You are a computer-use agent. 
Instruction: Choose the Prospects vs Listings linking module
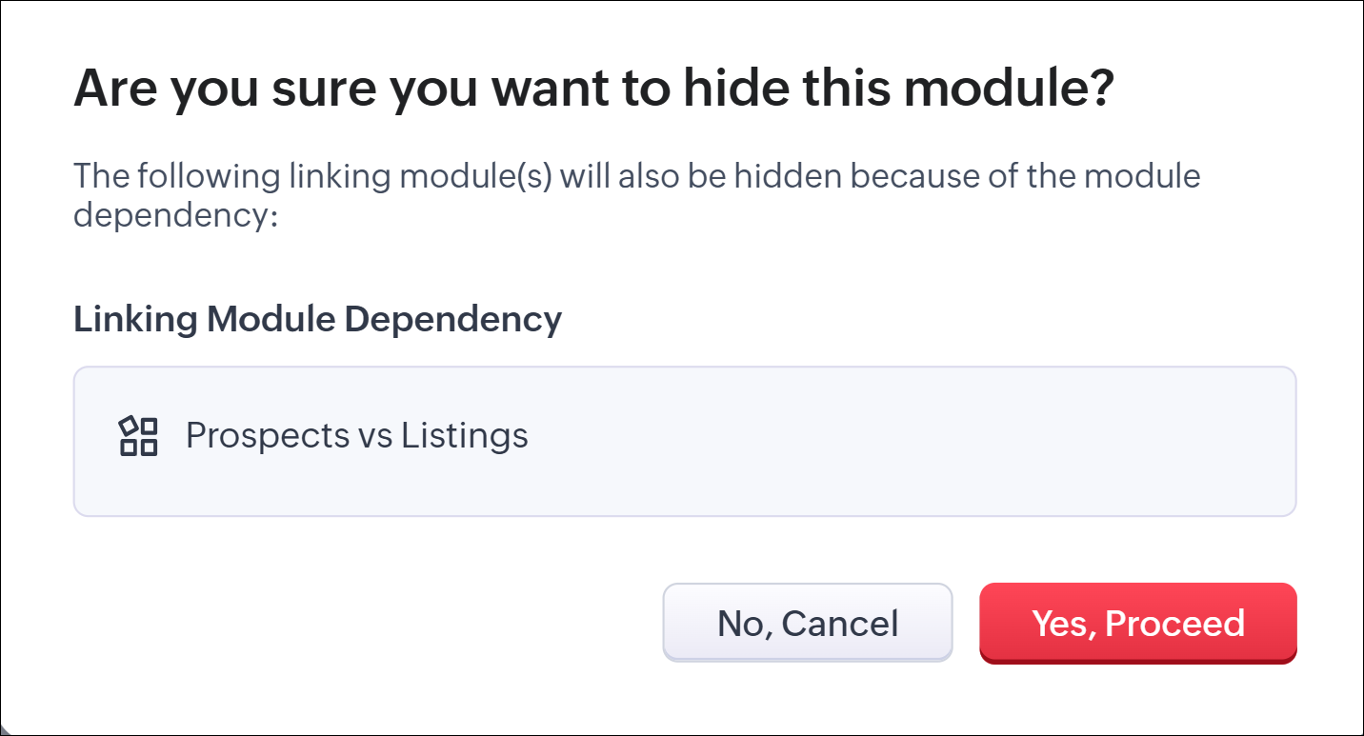click(x=356, y=436)
